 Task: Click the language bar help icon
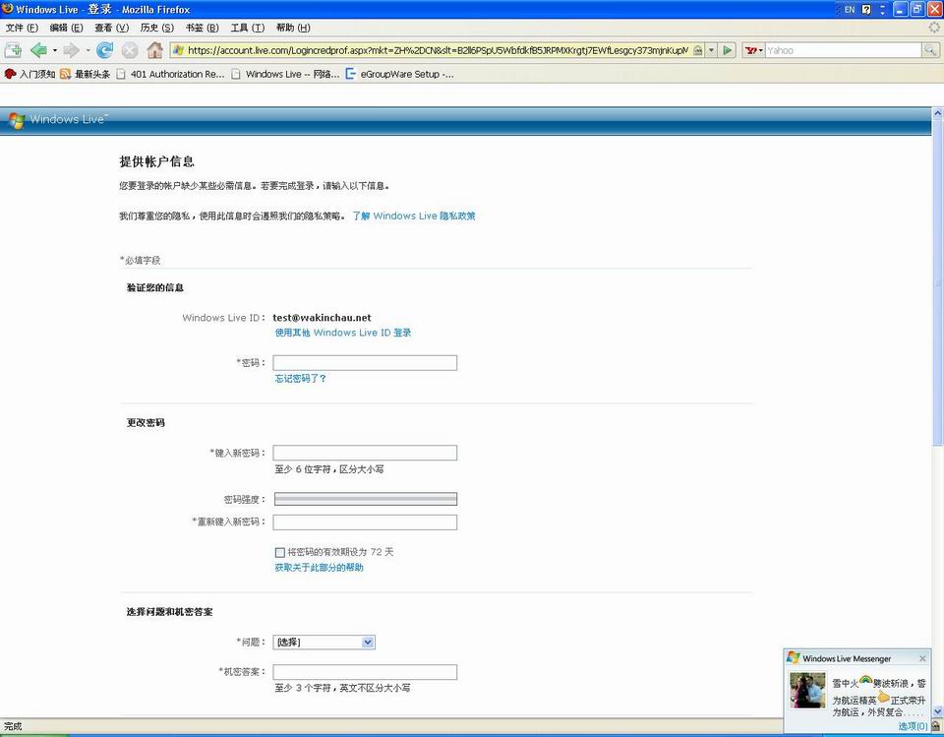coord(866,10)
